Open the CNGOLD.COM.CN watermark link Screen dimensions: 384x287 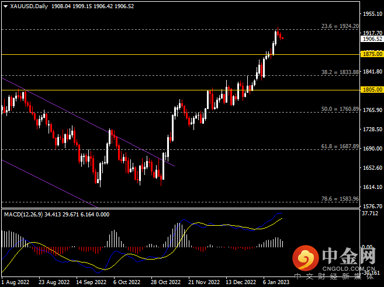pyautogui.click(x=346, y=269)
